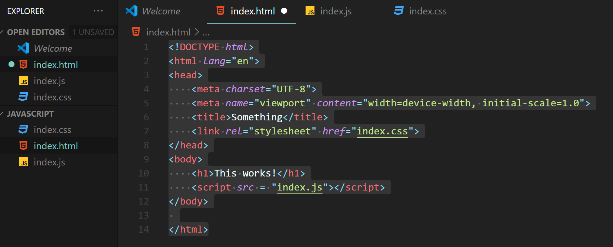
Task: Click the viewport value in meta name
Action: pyautogui.click(x=282, y=103)
